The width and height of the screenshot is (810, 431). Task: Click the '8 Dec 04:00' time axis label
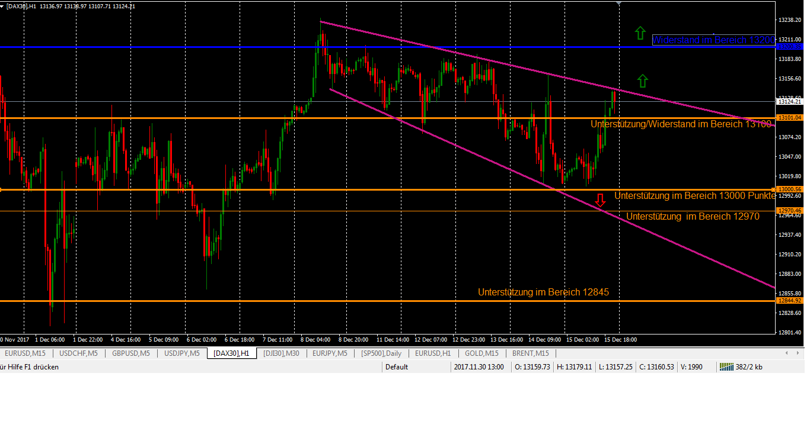(315, 340)
